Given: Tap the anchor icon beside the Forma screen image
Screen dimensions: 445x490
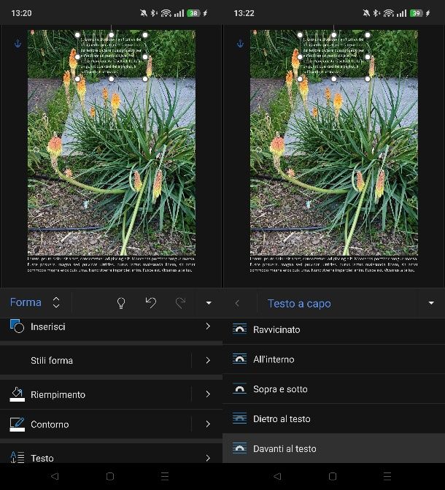Looking at the screenshot, I should [x=18, y=45].
